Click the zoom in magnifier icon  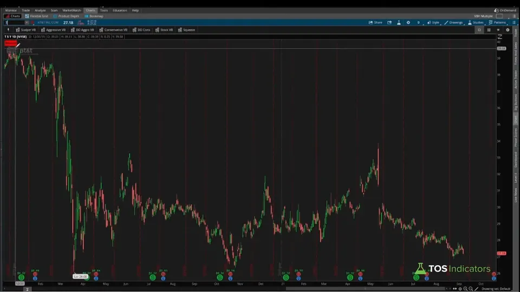(465, 289)
